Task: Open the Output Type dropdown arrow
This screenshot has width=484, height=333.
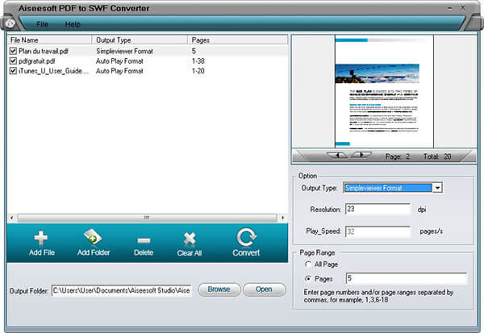Action: [x=437, y=188]
